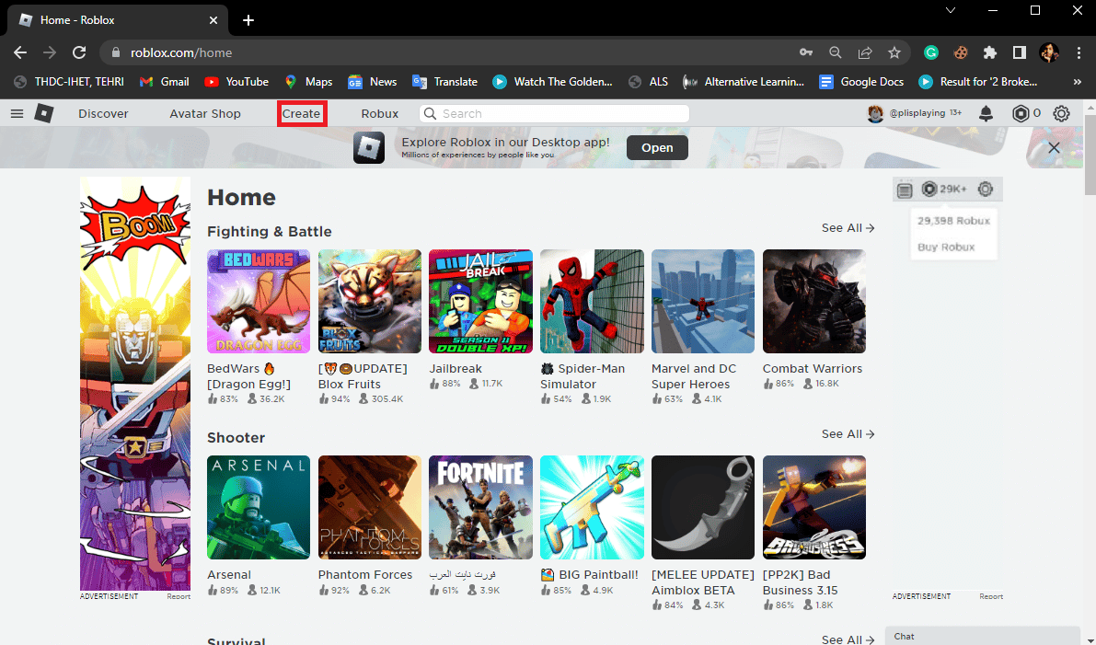Image resolution: width=1096 pixels, height=645 pixels.
Task: Expand the Chat panel at bottom right
Action: point(980,636)
